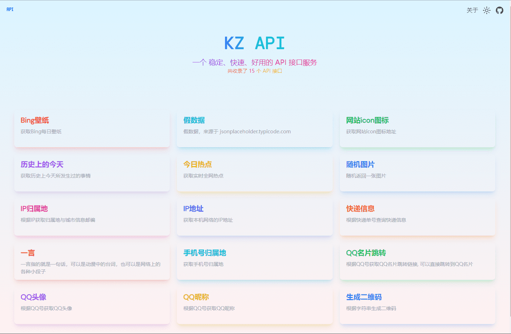Open the Bing壁纸 API card
This screenshot has width=511, height=334.
pos(92,128)
